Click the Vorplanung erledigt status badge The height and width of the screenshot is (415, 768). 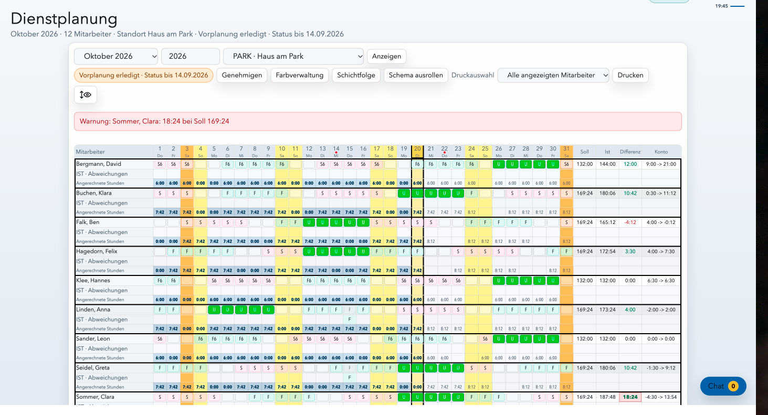pyautogui.click(x=144, y=75)
